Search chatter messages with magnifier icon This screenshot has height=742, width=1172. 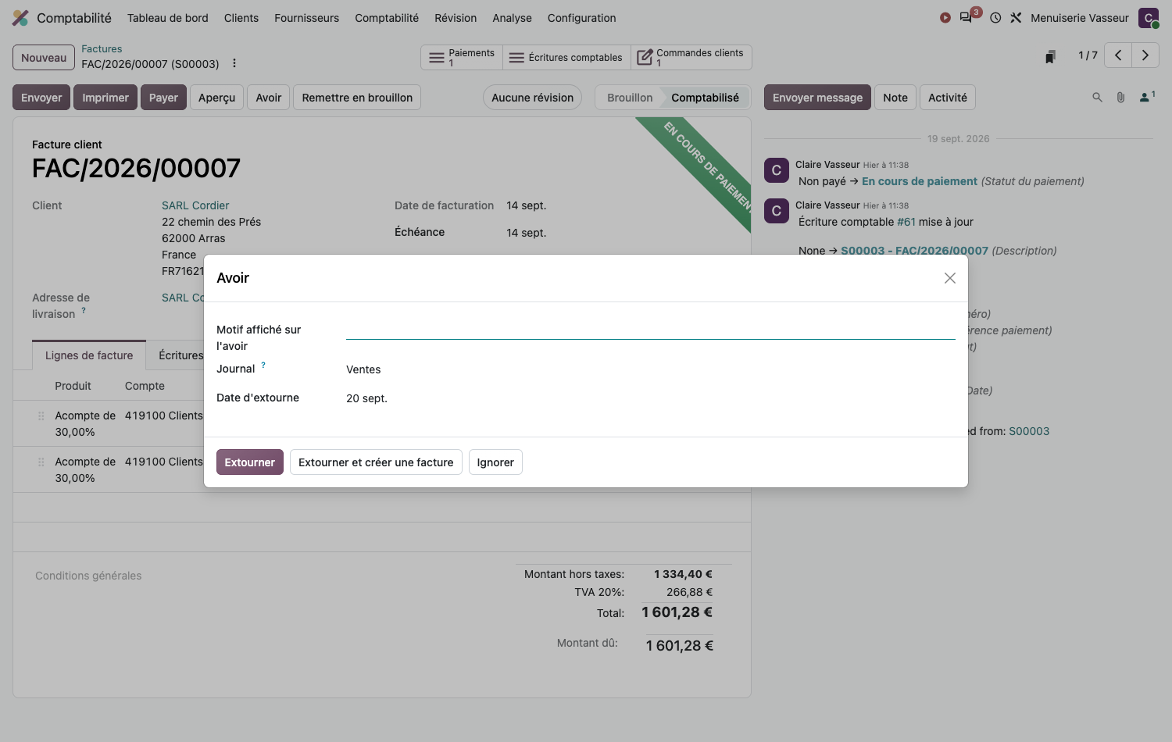coord(1097,98)
